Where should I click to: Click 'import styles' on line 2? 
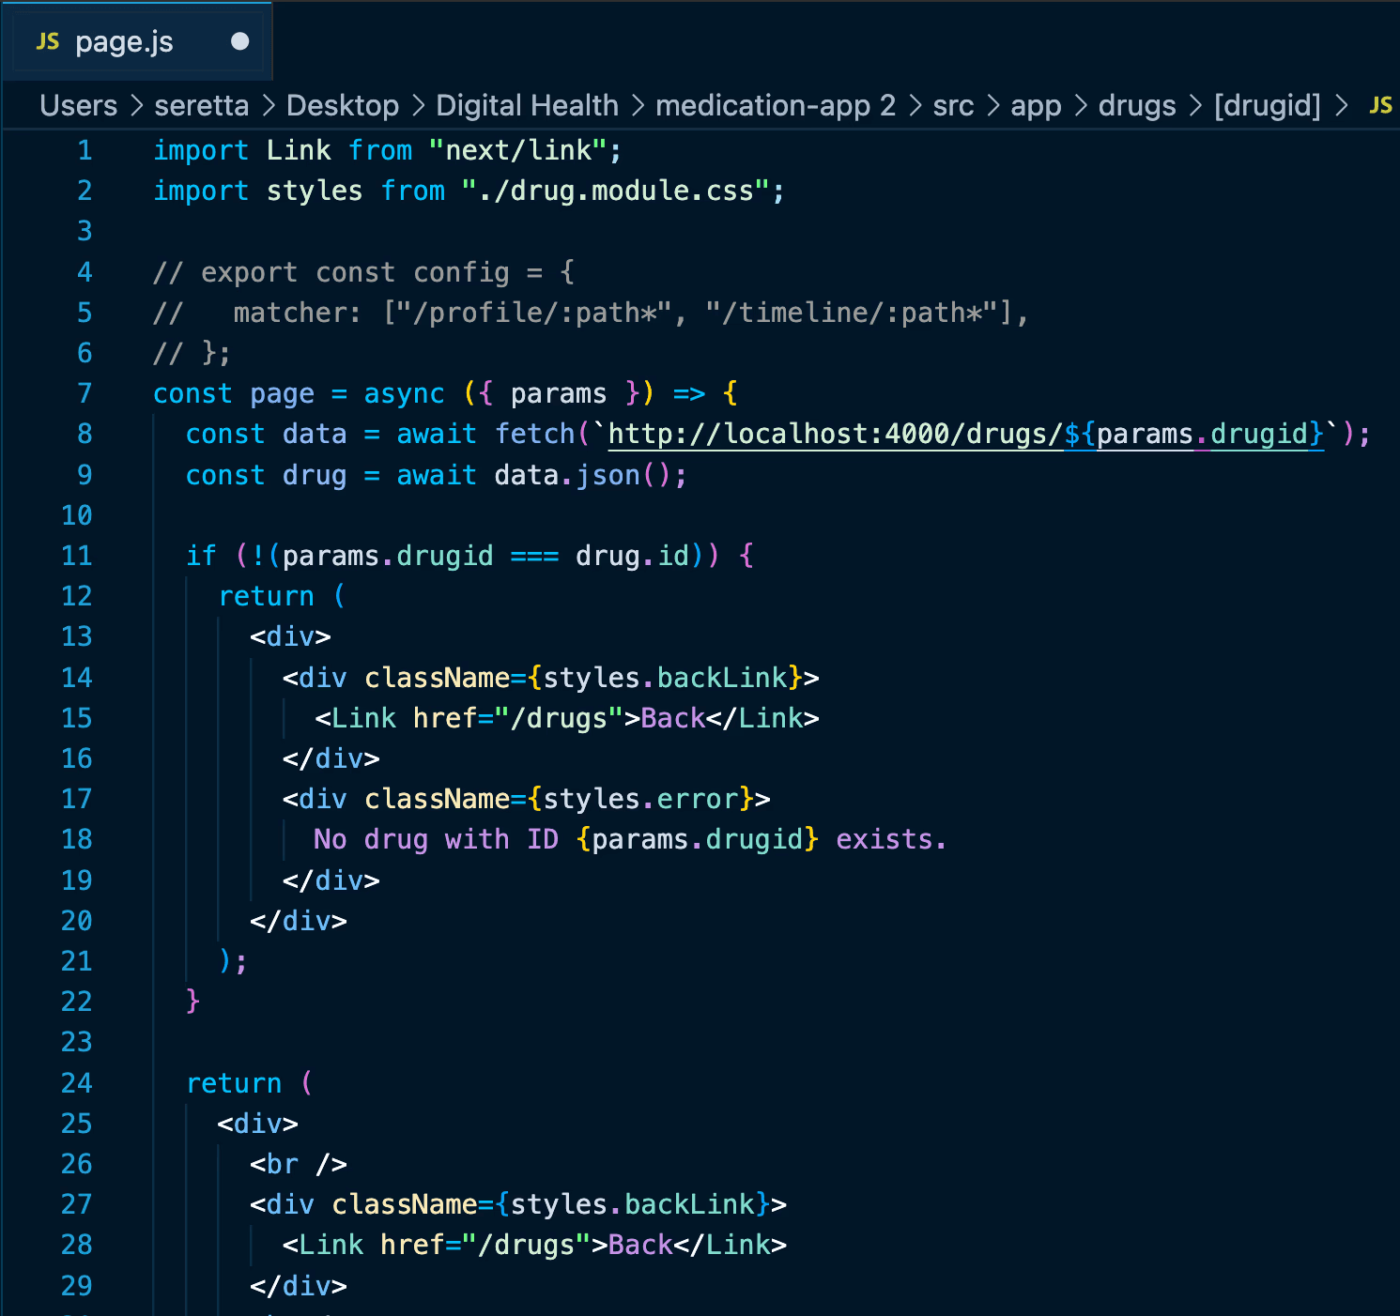coord(258,191)
